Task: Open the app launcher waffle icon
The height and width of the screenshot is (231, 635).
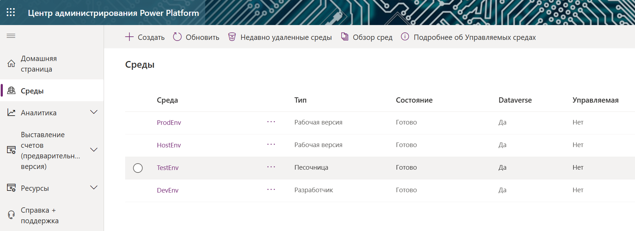Action: tap(11, 12)
